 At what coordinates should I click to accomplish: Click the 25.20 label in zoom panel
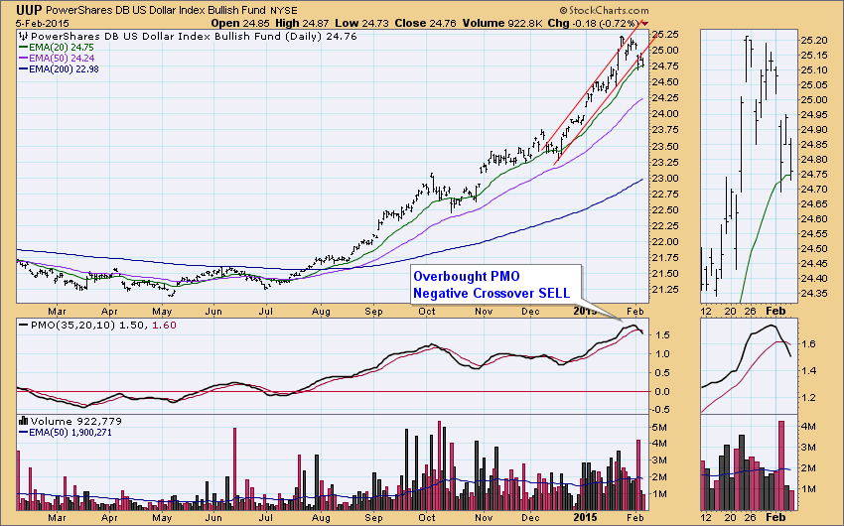(x=814, y=41)
